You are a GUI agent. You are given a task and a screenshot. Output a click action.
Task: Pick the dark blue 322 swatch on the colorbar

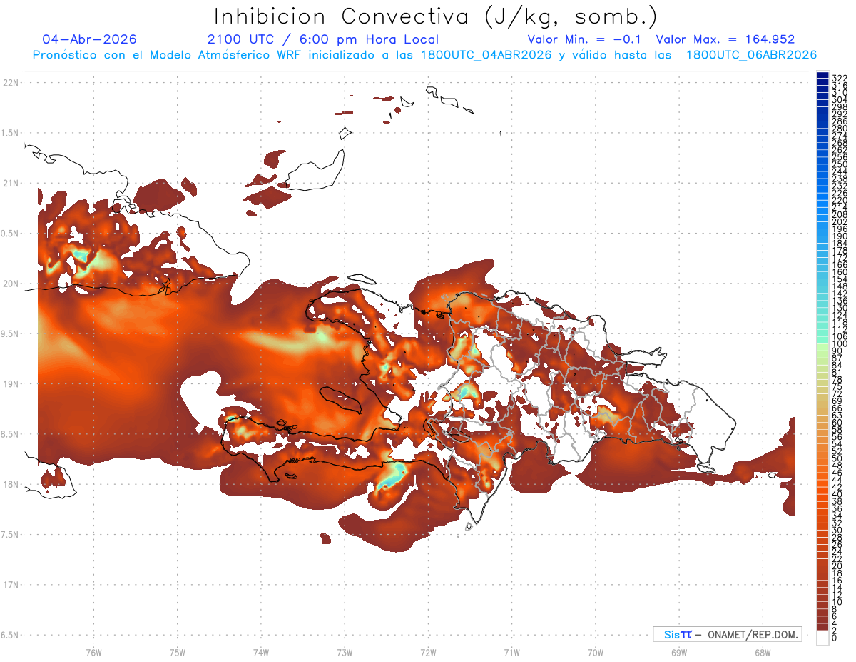coord(822,75)
